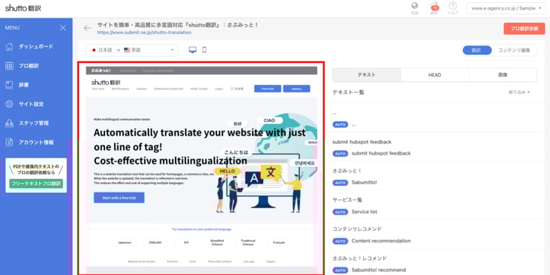Click Inquiry button in preview
The image size is (550, 275).
(x=297, y=89)
